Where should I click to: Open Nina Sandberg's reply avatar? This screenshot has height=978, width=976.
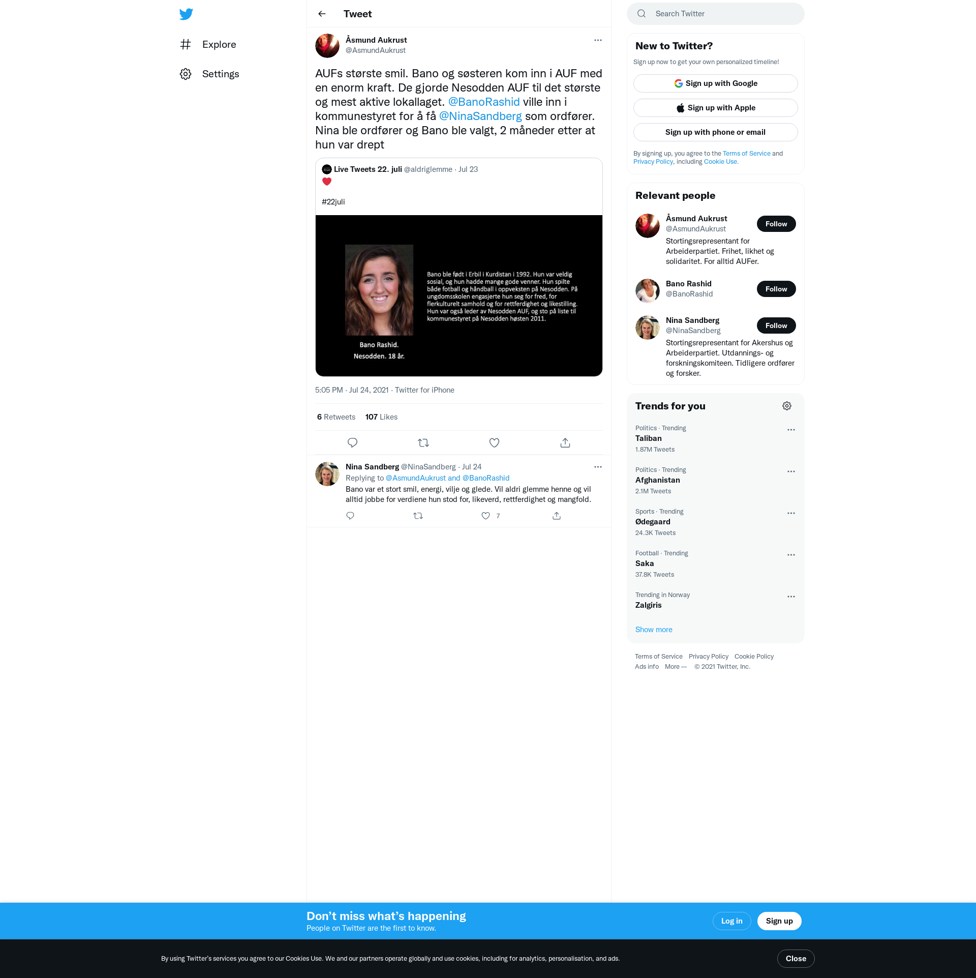click(x=327, y=474)
